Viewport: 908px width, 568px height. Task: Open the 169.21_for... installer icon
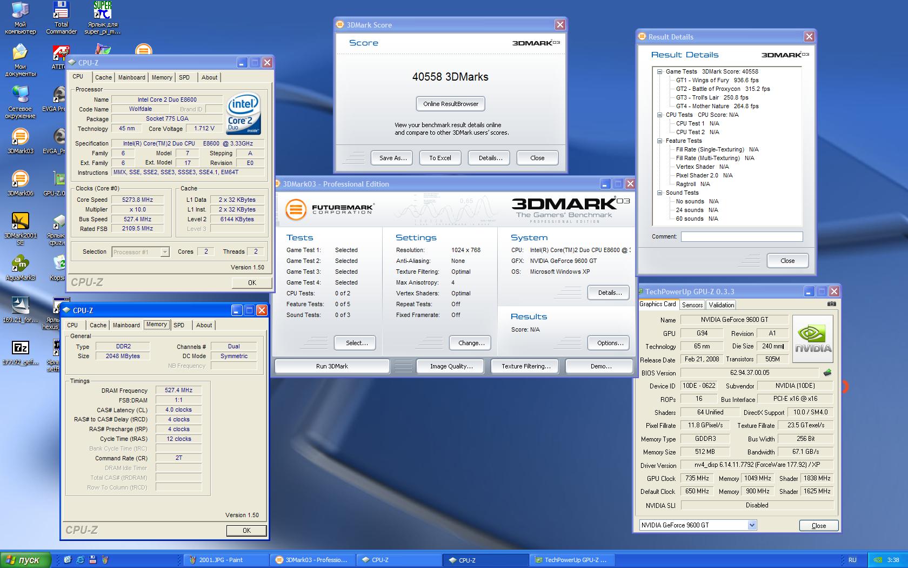click(x=20, y=311)
